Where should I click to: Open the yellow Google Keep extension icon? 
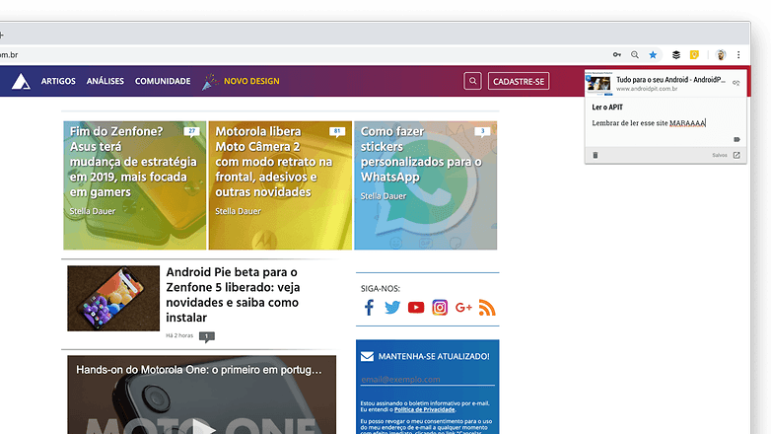(694, 54)
